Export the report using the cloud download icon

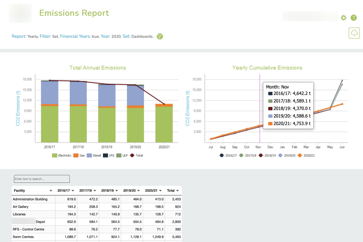354,33
